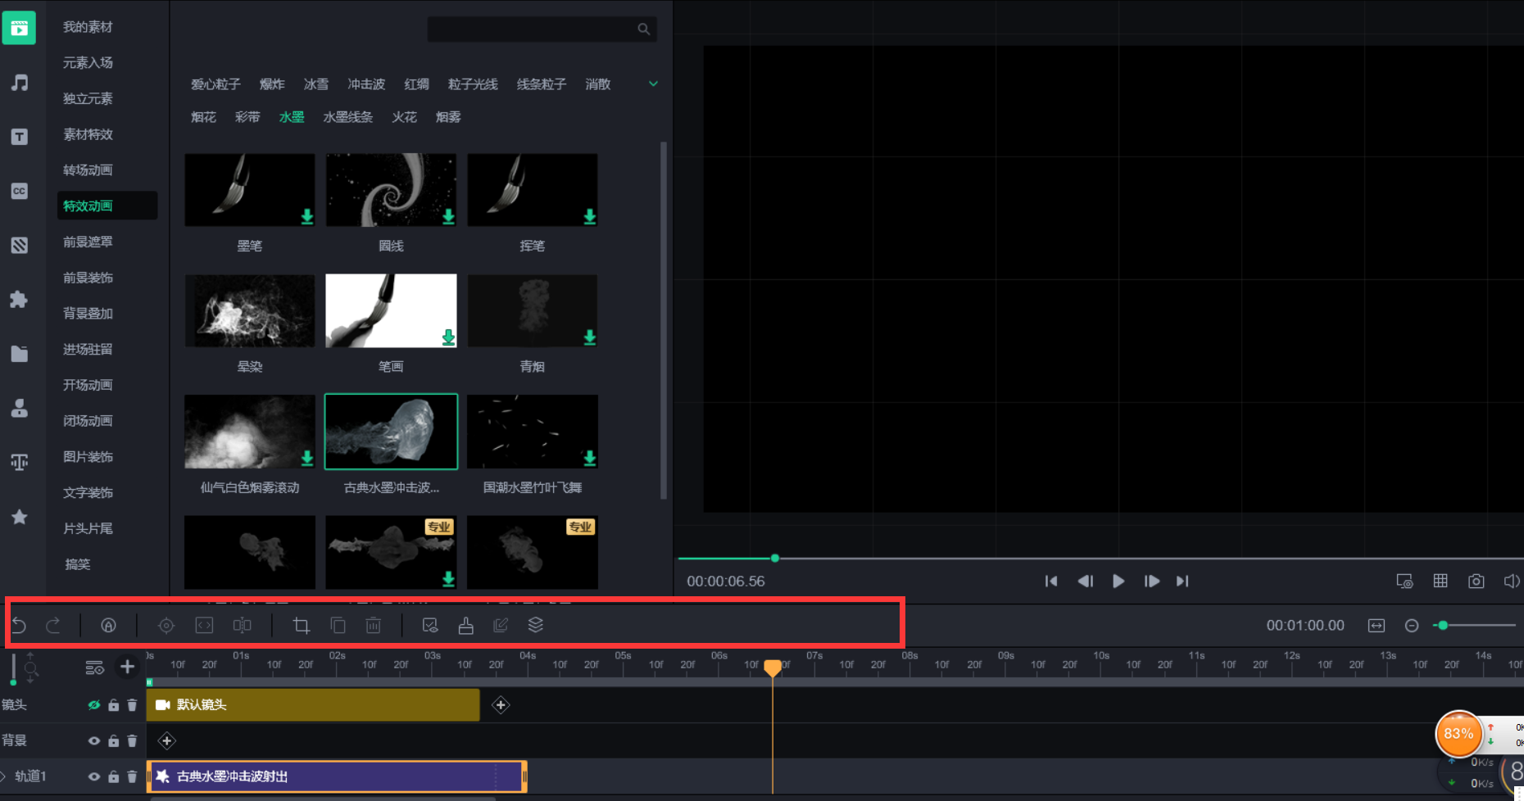Click the delete trash icon in toolbar

coord(374,626)
